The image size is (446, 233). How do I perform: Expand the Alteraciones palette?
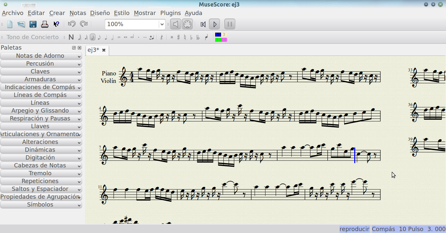[x=41, y=142]
